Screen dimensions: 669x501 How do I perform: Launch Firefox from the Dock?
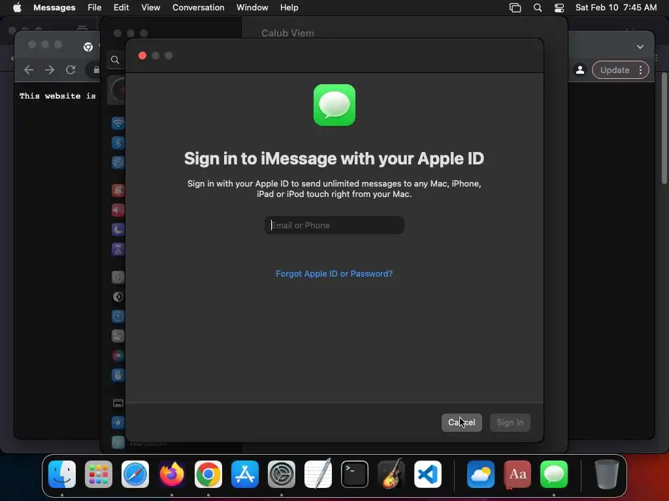tap(172, 474)
